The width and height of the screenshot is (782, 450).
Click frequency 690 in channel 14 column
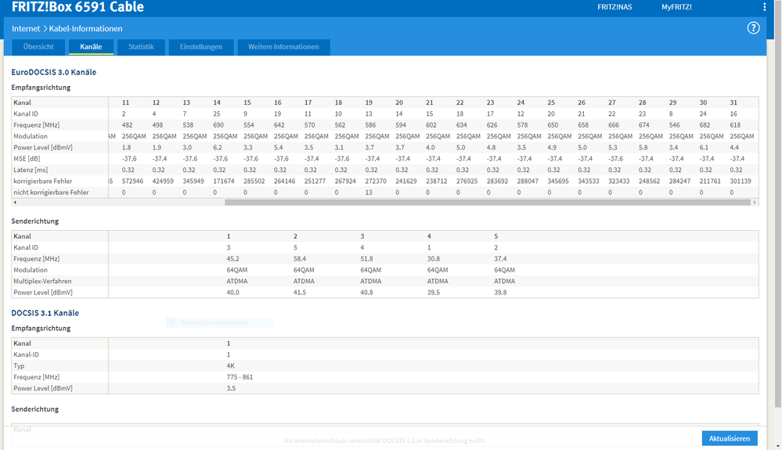(x=218, y=125)
